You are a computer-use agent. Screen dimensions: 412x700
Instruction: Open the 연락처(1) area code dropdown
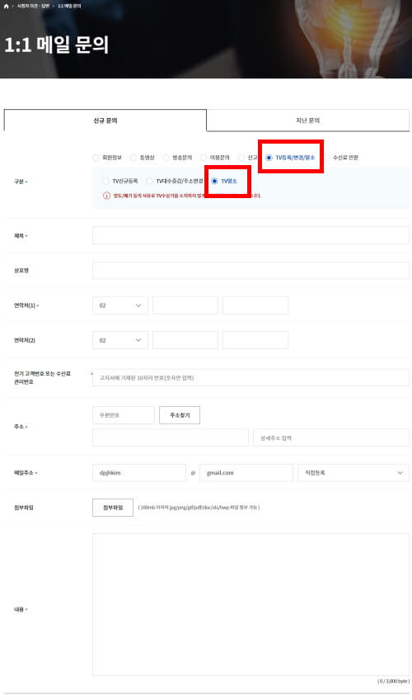point(119,305)
